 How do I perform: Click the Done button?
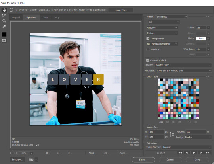point(197,160)
